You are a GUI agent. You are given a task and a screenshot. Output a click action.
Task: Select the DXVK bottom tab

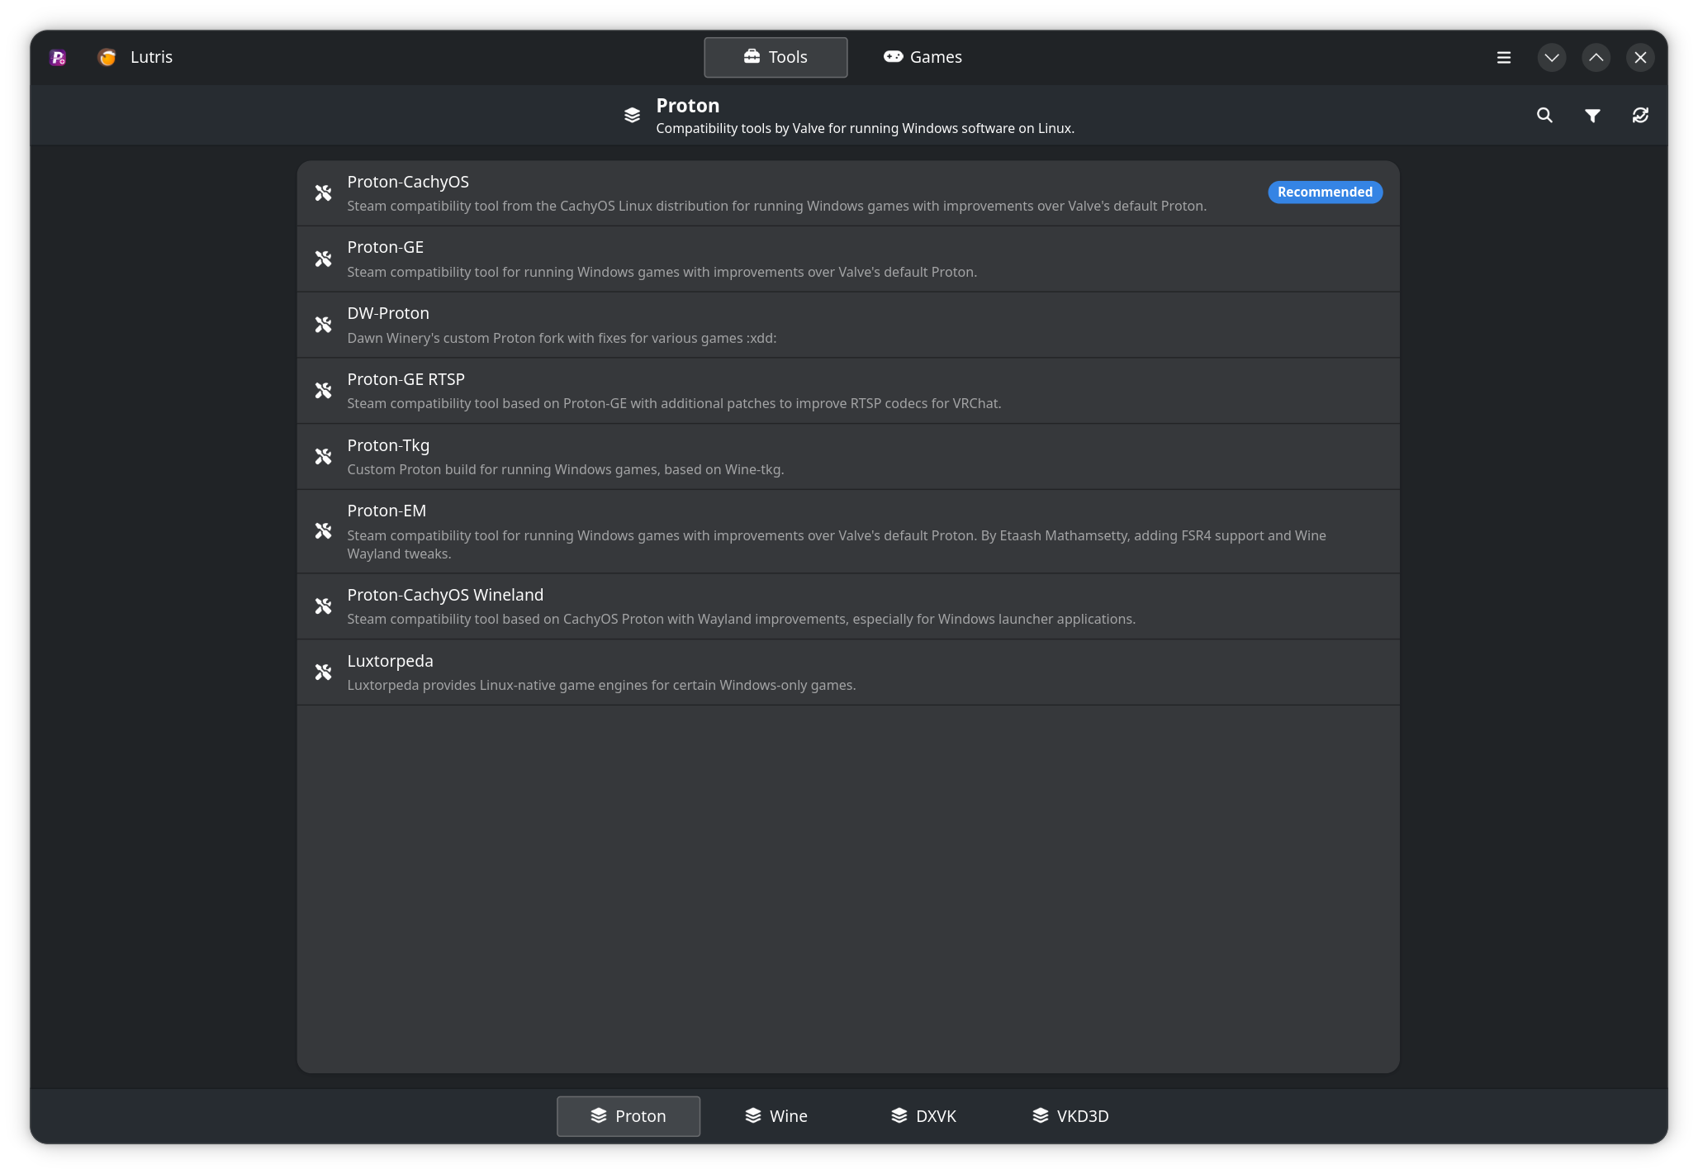[x=923, y=1116]
